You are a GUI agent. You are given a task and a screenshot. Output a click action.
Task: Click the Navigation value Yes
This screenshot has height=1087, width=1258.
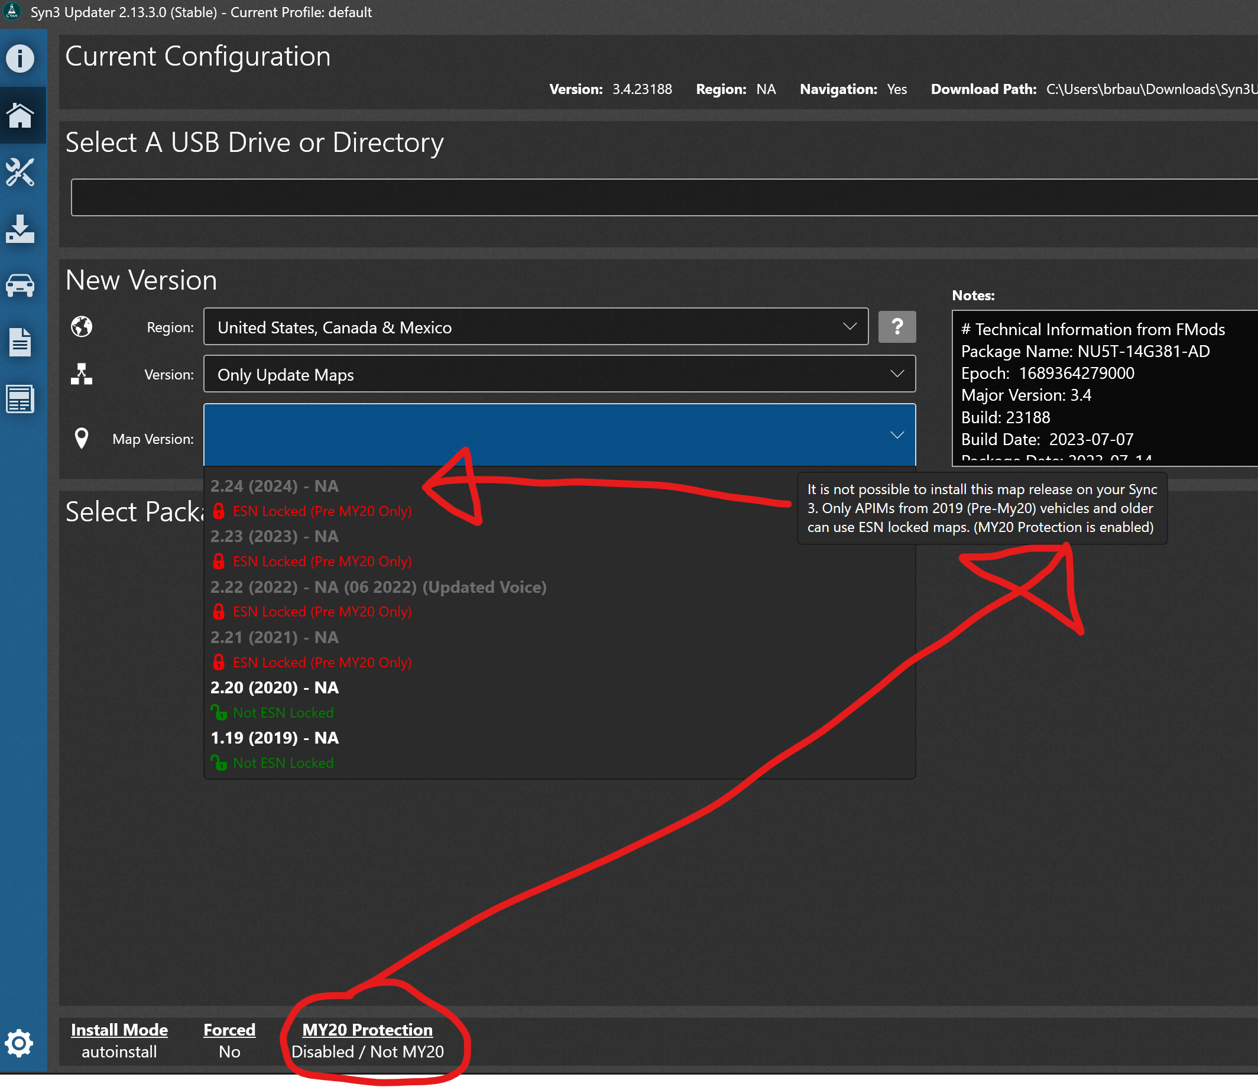click(897, 89)
